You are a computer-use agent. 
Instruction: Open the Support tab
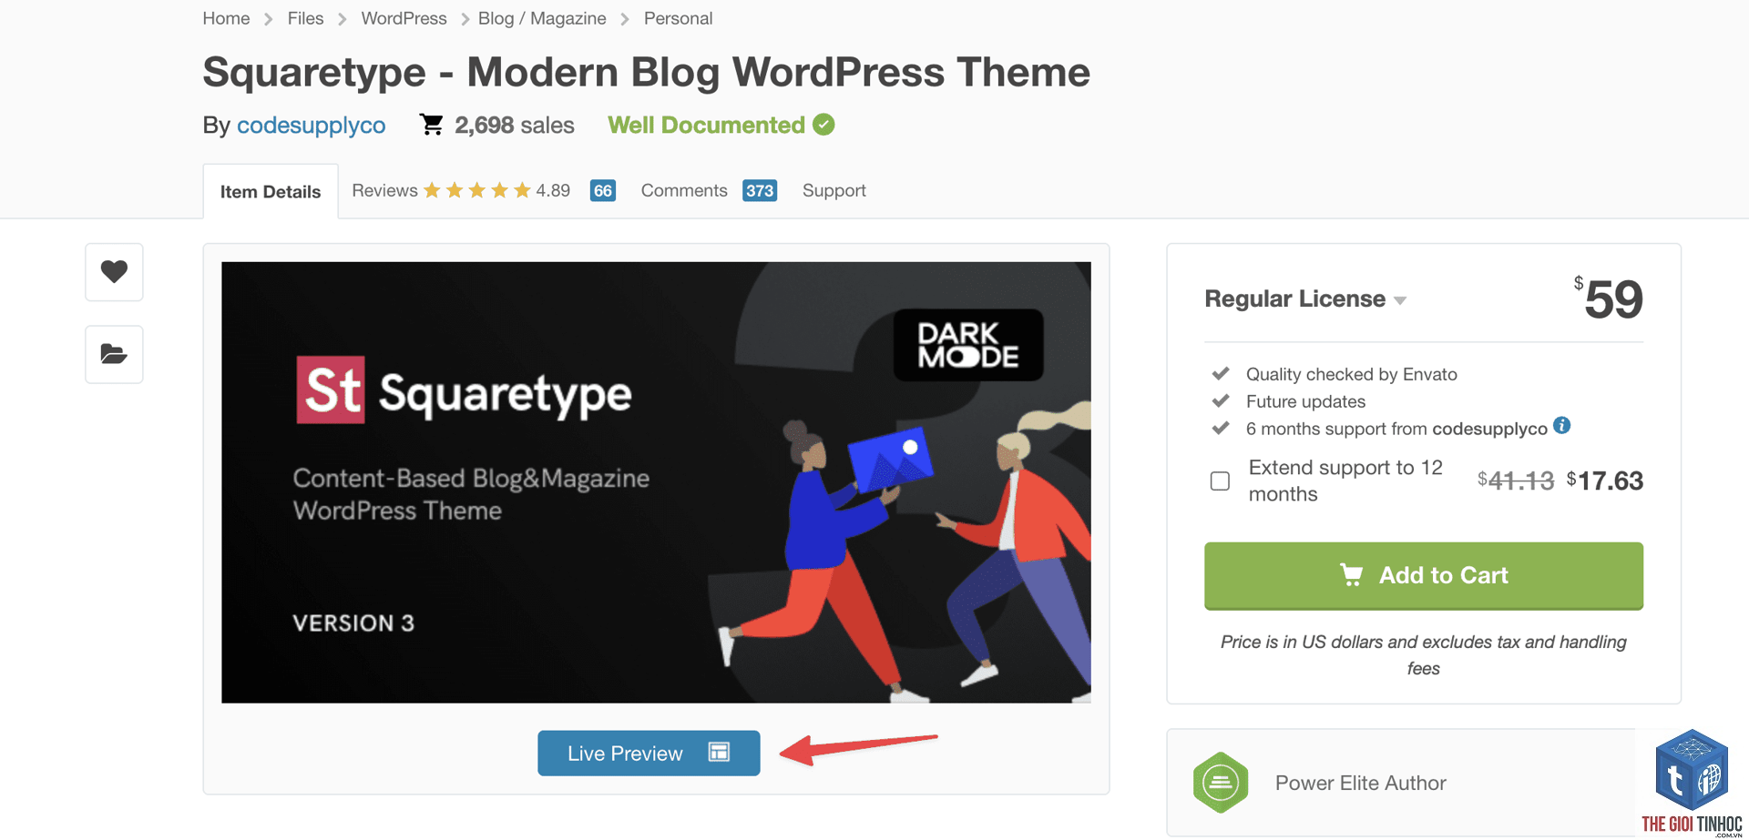tap(834, 190)
